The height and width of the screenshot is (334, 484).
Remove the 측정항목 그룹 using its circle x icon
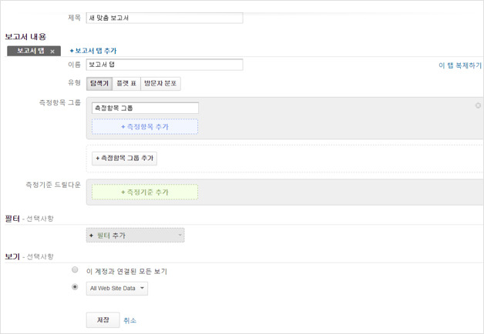pyautogui.click(x=478, y=105)
